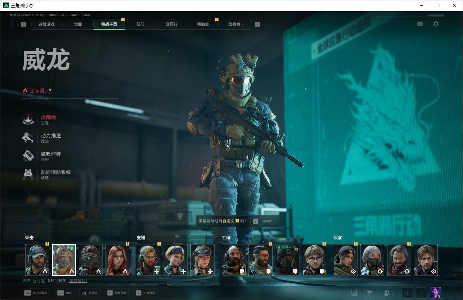The height and width of the screenshot is (300, 463).
Task: Select the bearded 工程 operator with orange glasses
Action: [260, 260]
